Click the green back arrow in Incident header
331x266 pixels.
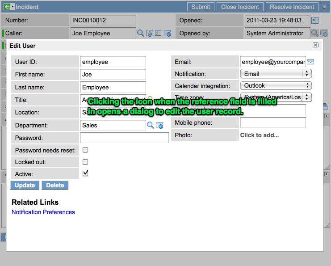(x=7, y=7)
